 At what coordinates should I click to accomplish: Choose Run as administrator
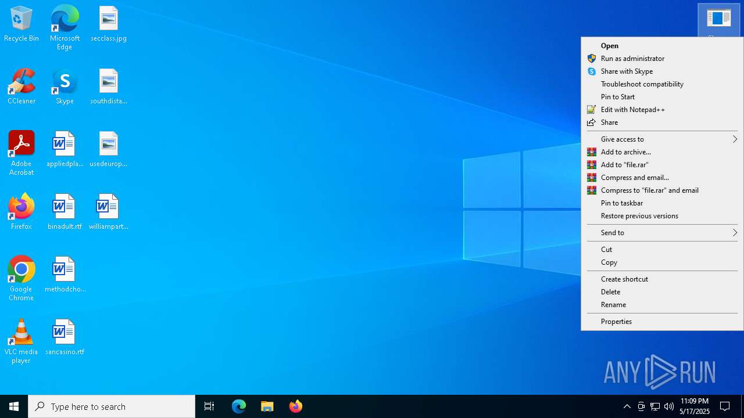pos(662,59)
